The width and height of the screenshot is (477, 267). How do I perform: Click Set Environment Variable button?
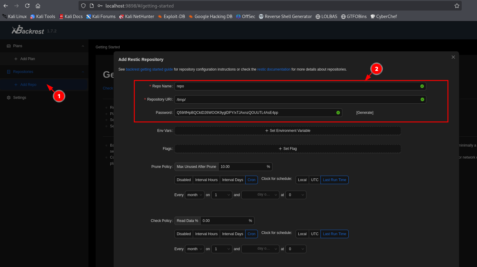(288, 131)
